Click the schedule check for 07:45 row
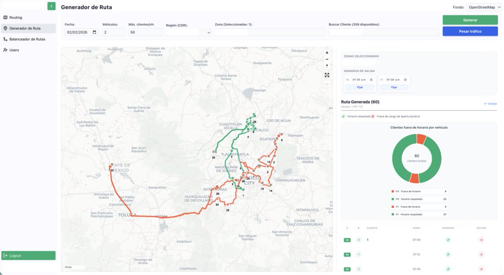 click(x=448, y=269)
